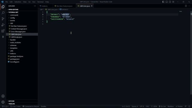Click the DEFAULT breadcrumb item
192x108 pixels.
[64, 9]
